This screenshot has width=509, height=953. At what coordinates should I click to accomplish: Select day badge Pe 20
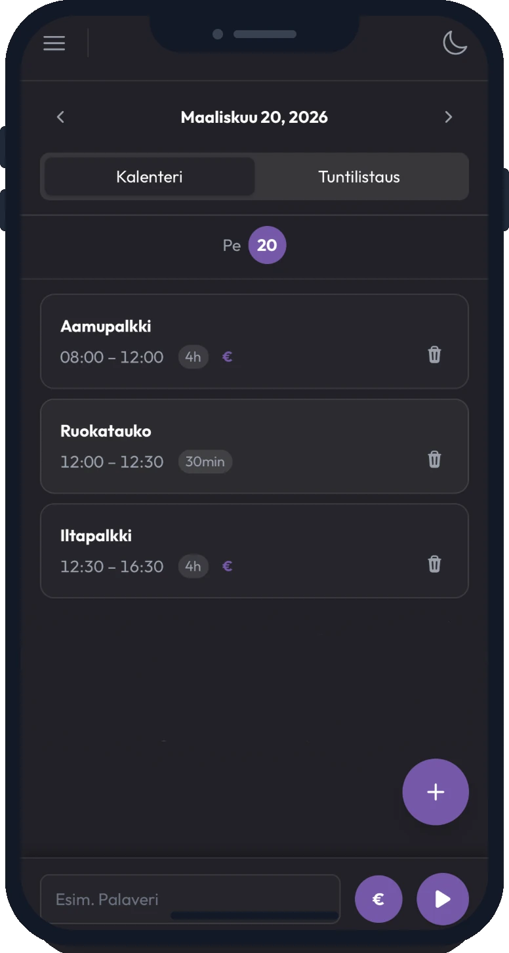pos(267,245)
